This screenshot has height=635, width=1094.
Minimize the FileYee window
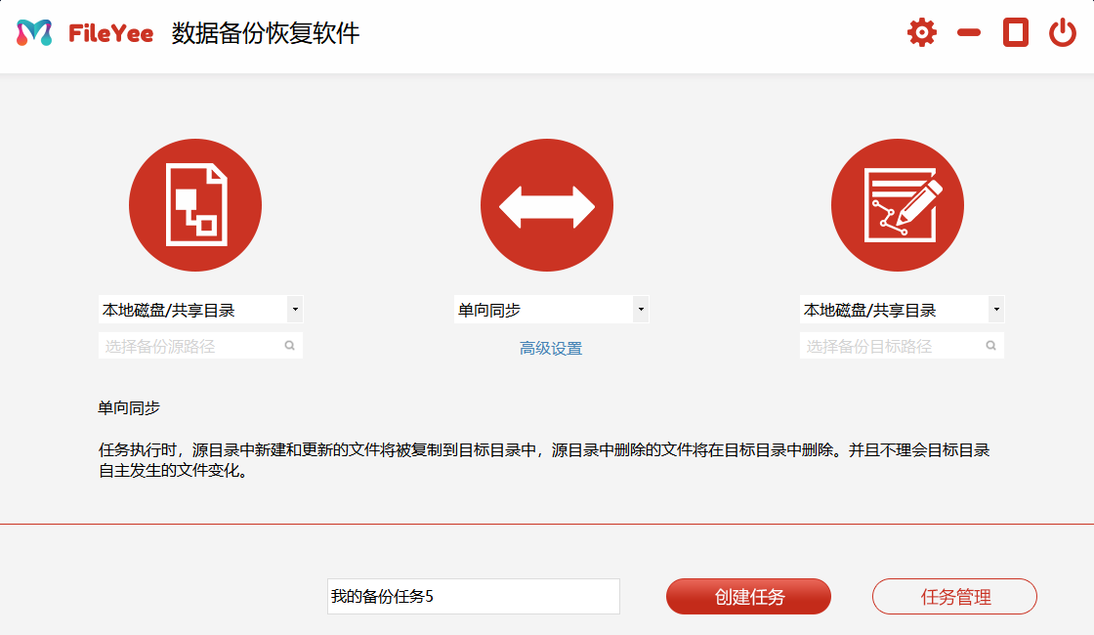point(967,31)
